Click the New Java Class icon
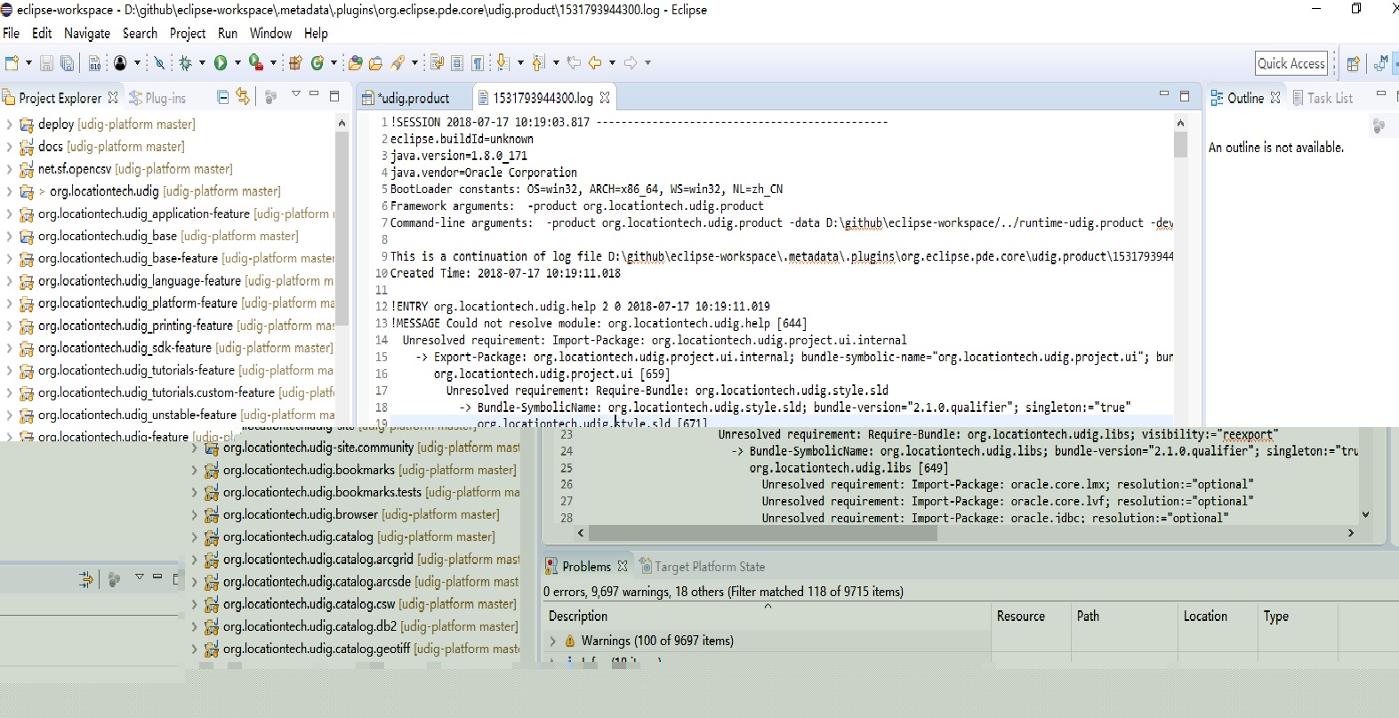Image resolution: width=1399 pixels, height=718 pixels. click(317, 63)
